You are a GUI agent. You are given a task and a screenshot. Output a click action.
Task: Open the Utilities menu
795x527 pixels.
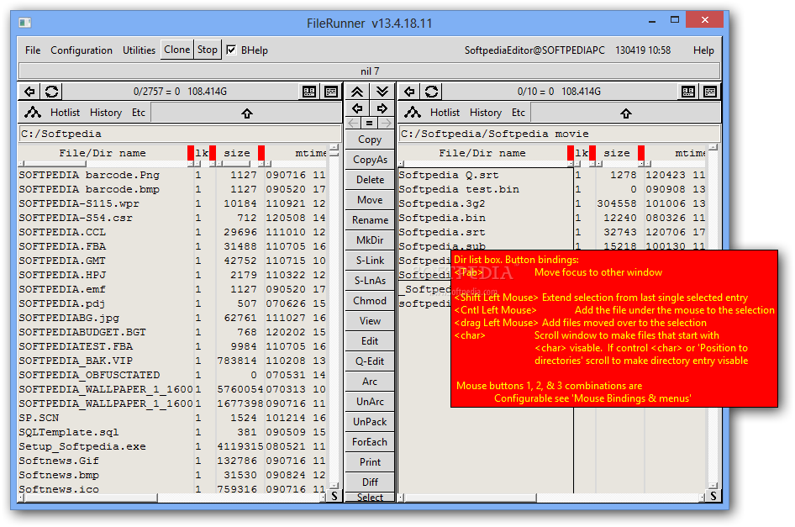(x=139, y=50)
